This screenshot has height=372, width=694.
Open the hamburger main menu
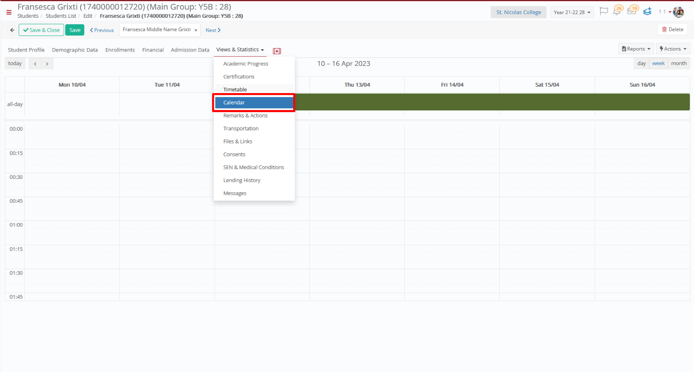9,13
